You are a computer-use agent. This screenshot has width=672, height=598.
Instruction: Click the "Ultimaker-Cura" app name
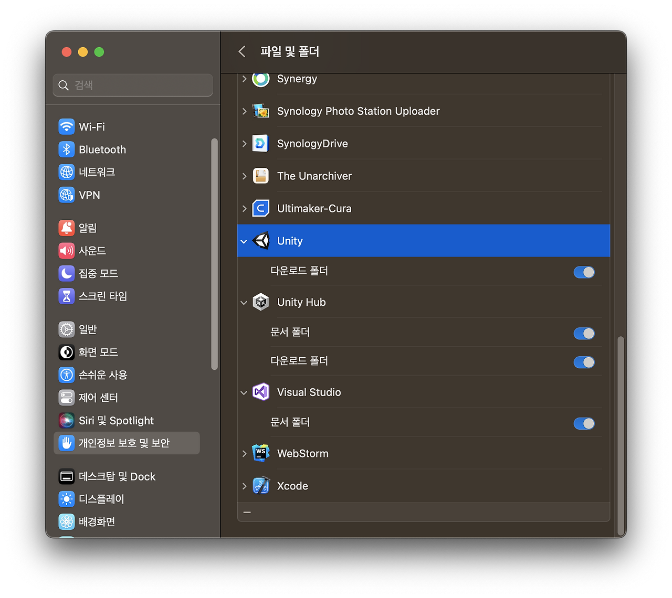[x=314, y=209]
